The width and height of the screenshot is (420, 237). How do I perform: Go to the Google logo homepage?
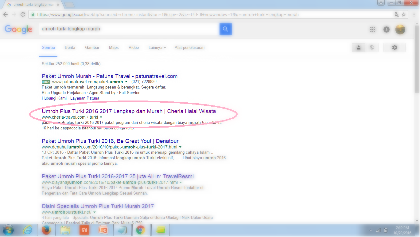pyautogui.click(x=18, y=30)
